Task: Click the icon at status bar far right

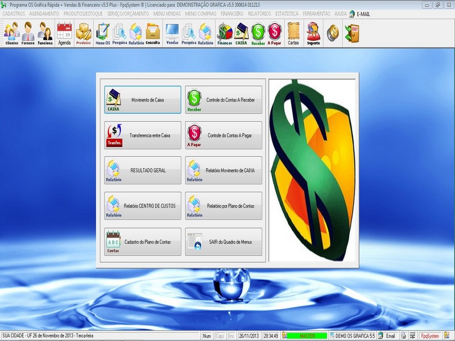Action: pyautogui.click(x=447, y=336)
